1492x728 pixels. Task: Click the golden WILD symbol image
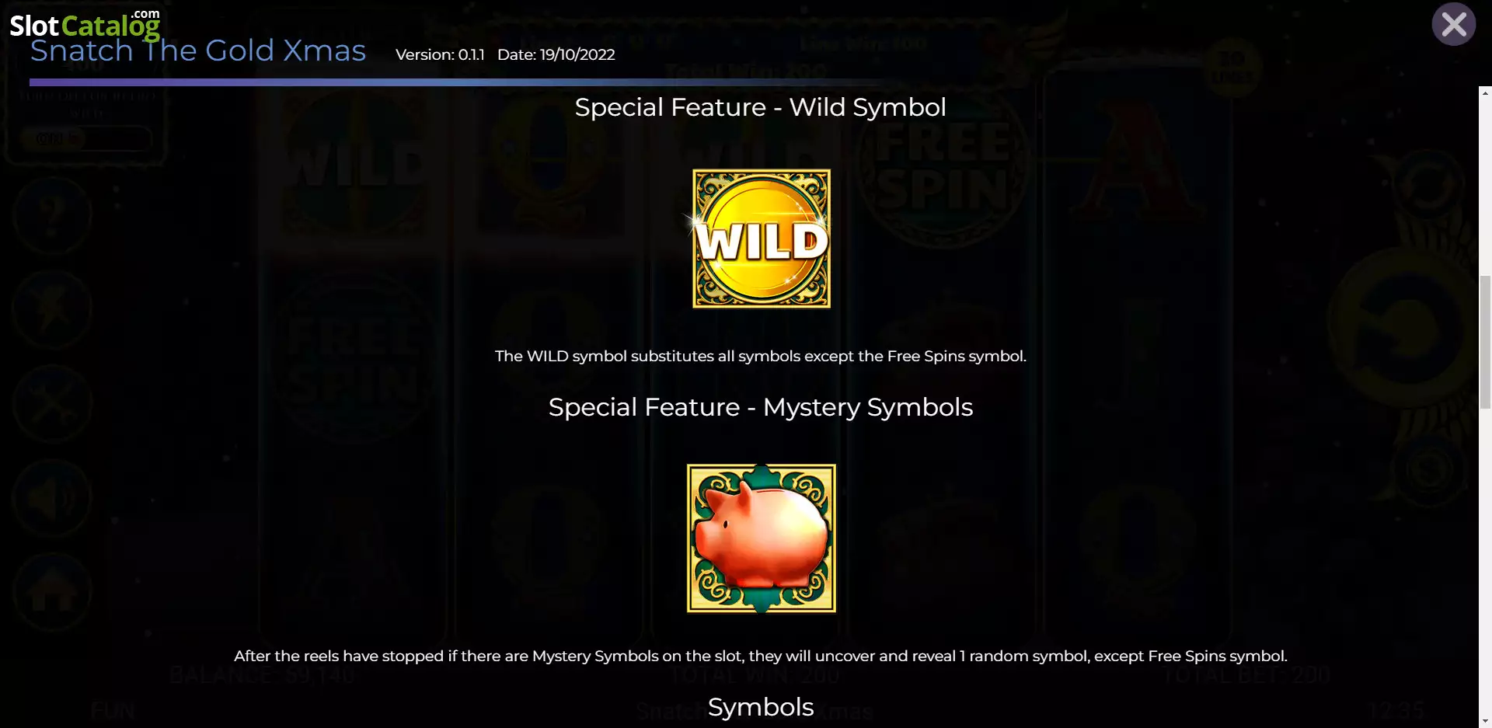tap(762, 239)
